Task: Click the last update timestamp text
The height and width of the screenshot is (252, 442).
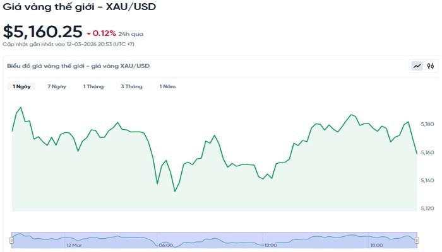Action: tap(68, 45)
